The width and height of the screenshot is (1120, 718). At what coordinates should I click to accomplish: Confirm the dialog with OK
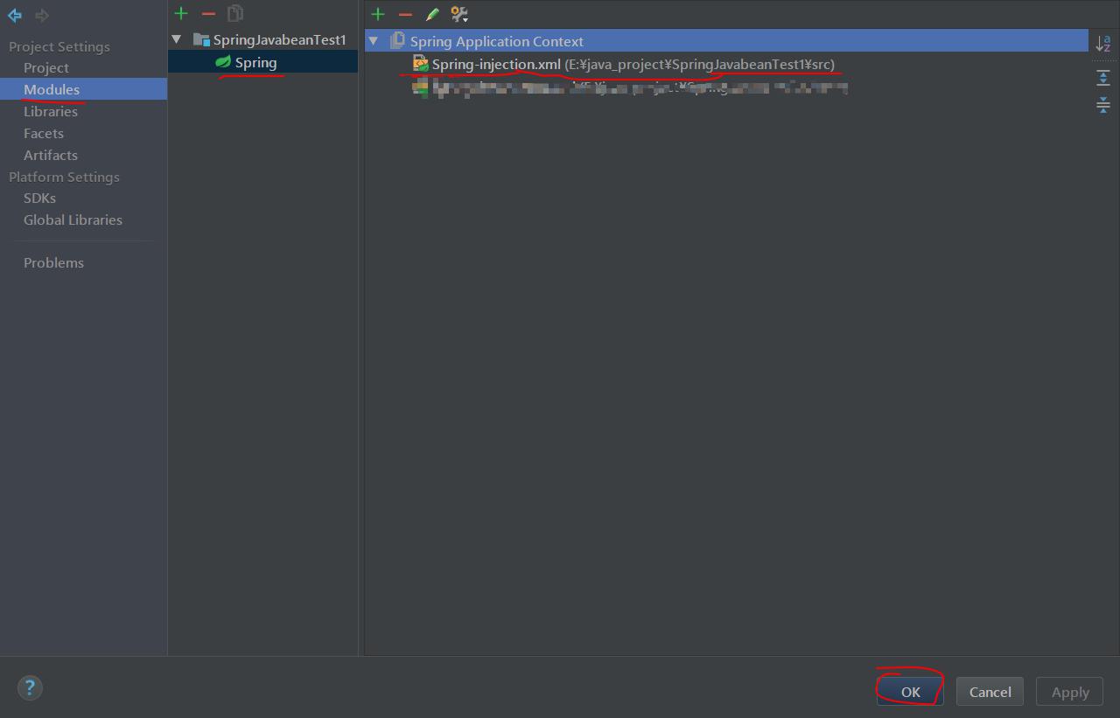(910, 692)
